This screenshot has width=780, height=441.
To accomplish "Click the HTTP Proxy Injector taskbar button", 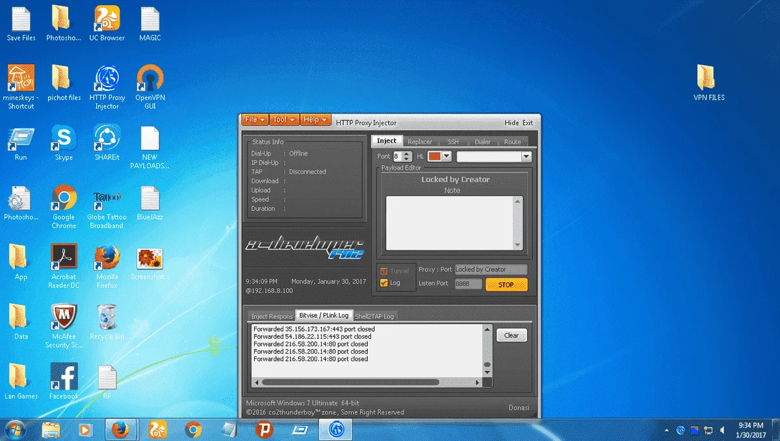I will point(336,429).
